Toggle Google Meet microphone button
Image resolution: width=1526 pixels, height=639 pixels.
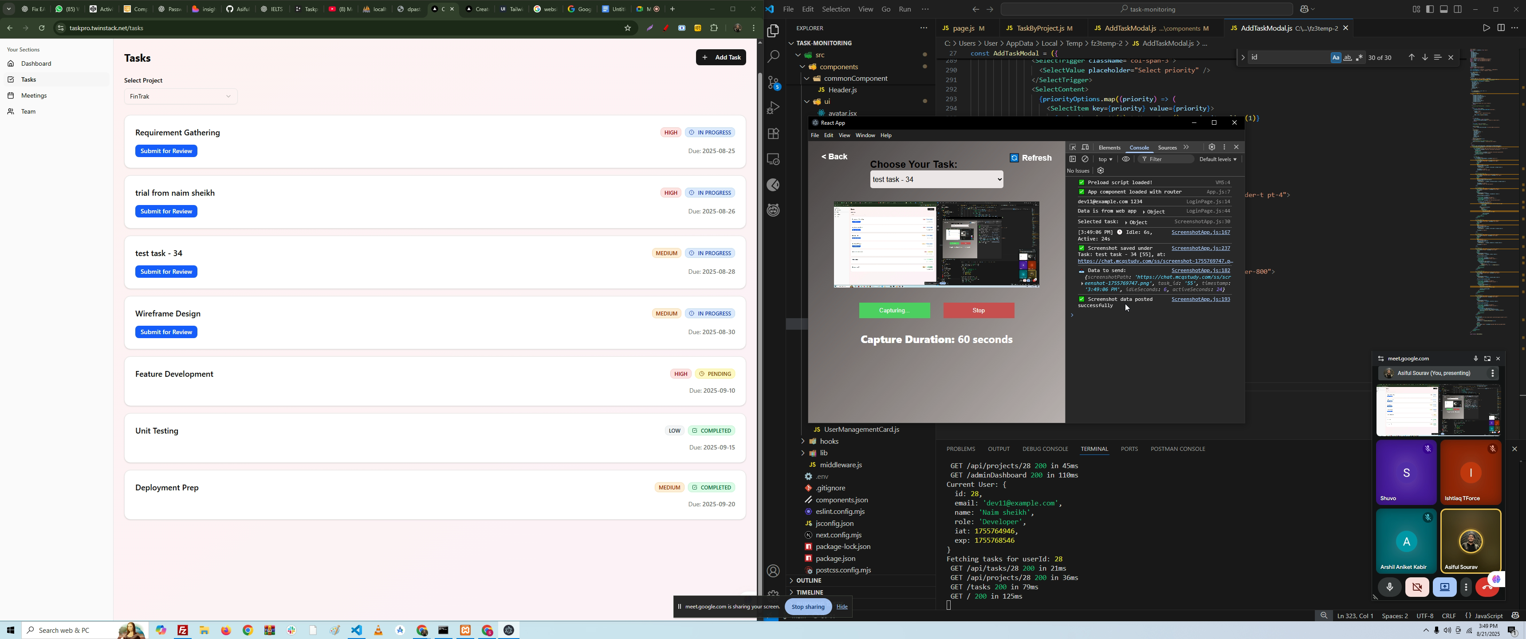click(x=1390, y=588)
